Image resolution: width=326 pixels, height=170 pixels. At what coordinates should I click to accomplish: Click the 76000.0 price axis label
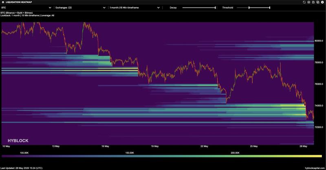tap(319, 84)
